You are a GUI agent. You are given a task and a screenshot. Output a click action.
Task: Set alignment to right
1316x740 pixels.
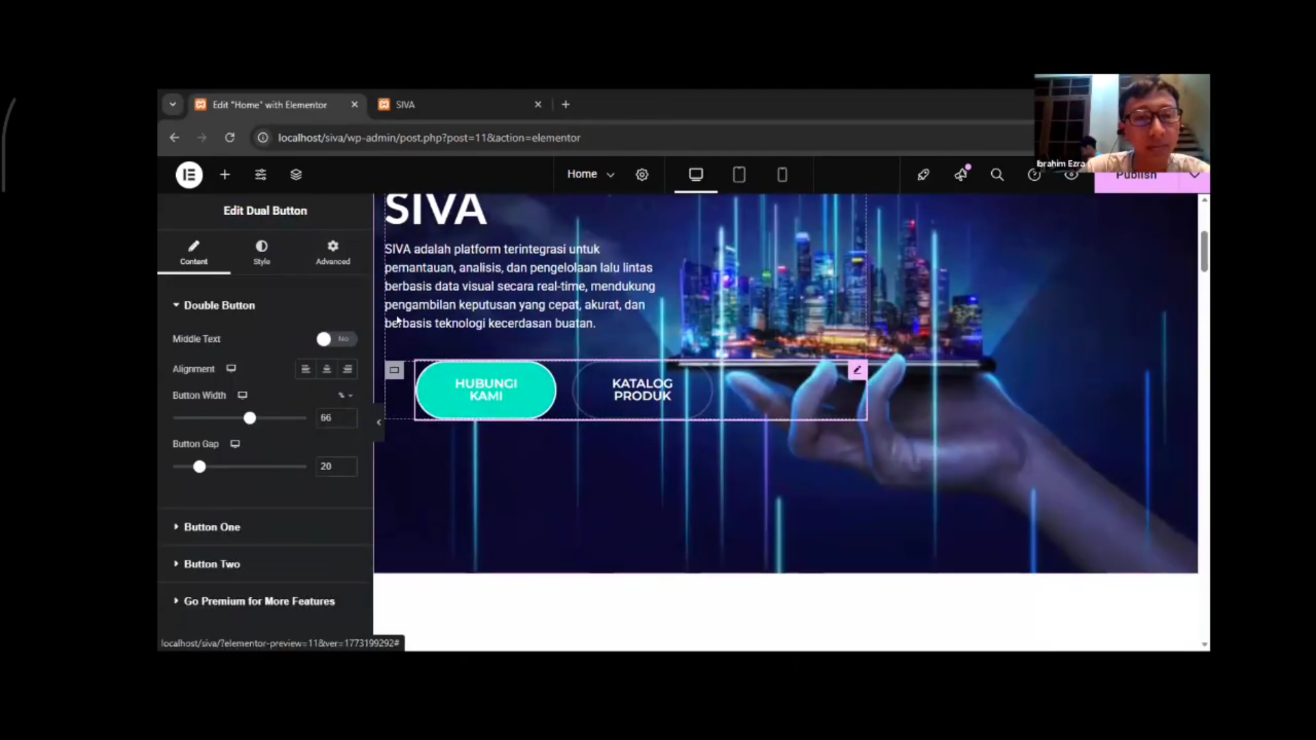tap(348, 369)
